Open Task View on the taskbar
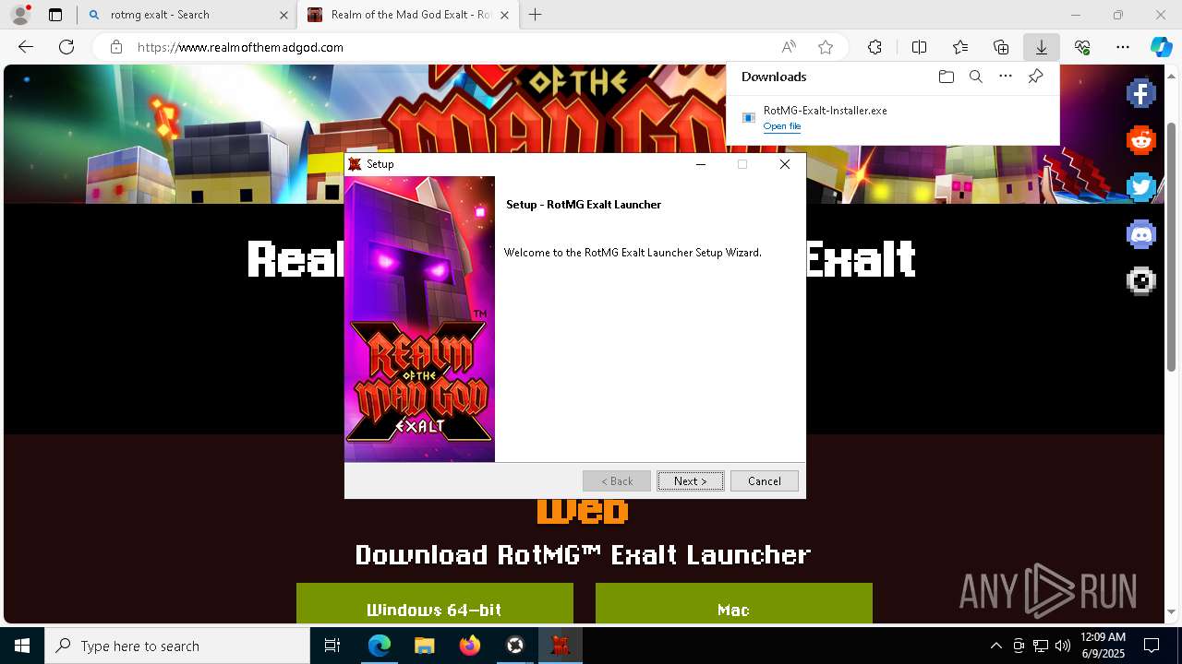1182x664 pixels. [x=332, y=646]
